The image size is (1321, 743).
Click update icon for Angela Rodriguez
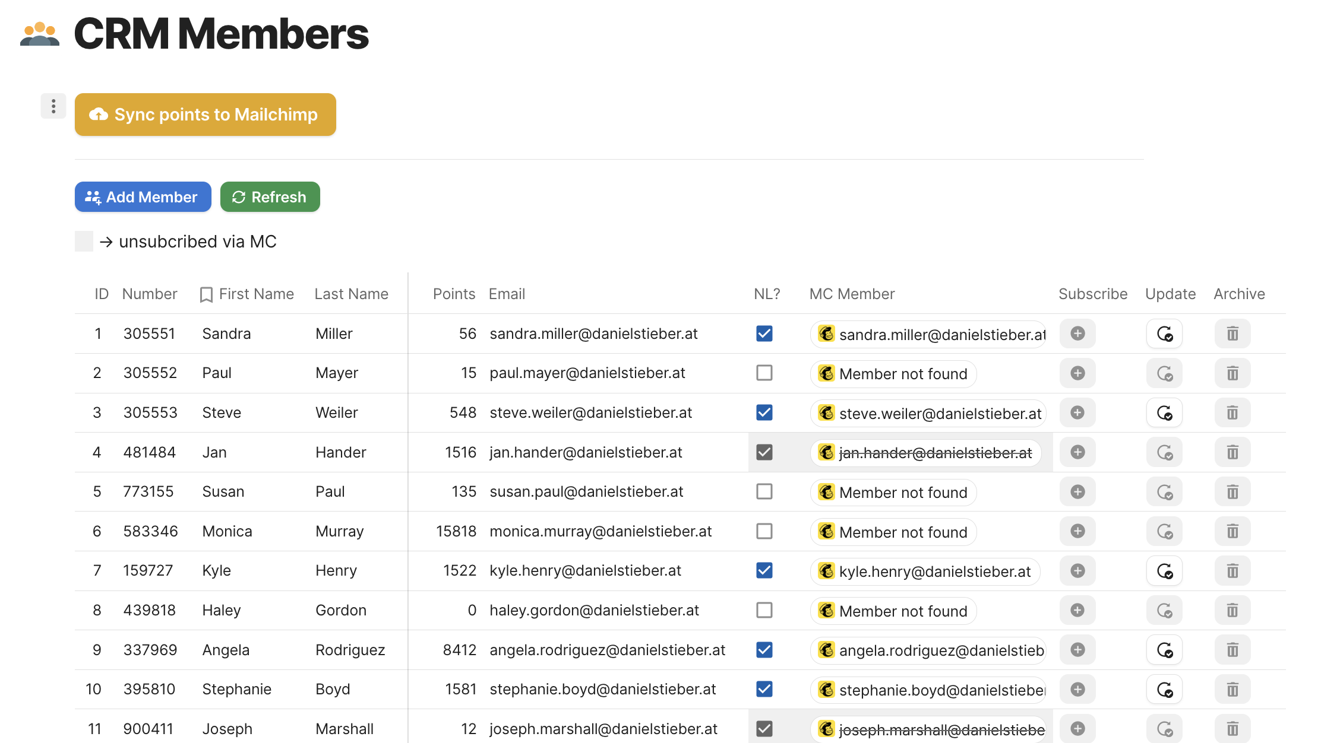coord(1164,650)
